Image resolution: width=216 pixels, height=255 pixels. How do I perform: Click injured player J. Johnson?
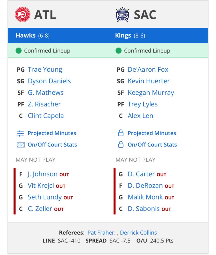pos(42,174)
